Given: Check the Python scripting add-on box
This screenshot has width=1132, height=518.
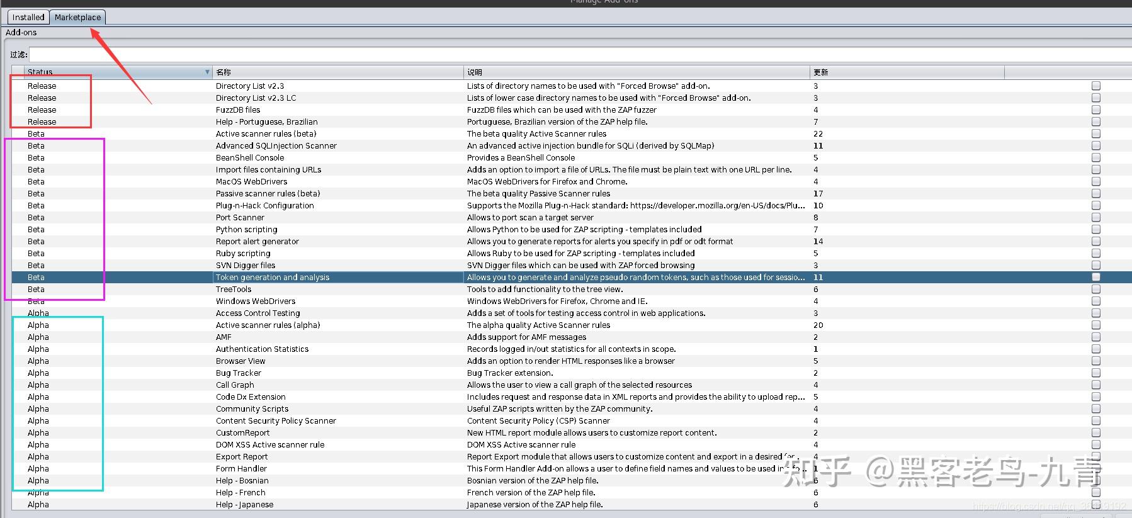Looking at the screenshot, I should [1096, 229].
